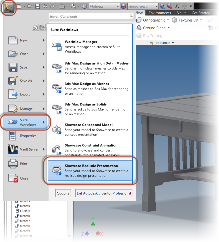Open the fx Parameters icon

coord(177,6)
